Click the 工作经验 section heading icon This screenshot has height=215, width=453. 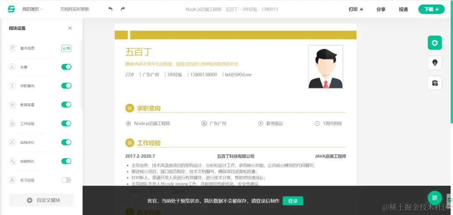tap(130, 142)
